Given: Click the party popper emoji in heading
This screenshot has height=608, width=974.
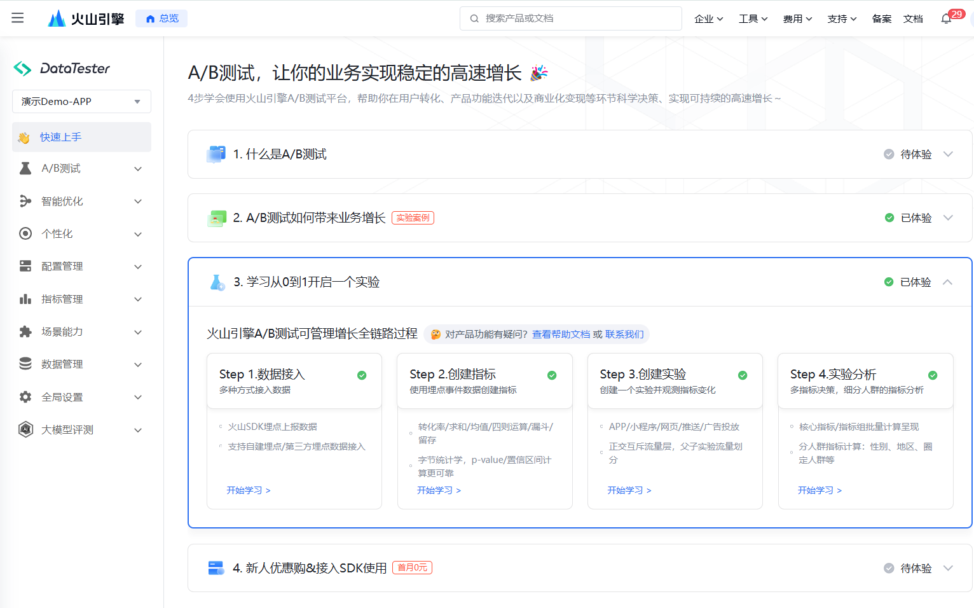Looking at the screenshot, I should (538, 73).
